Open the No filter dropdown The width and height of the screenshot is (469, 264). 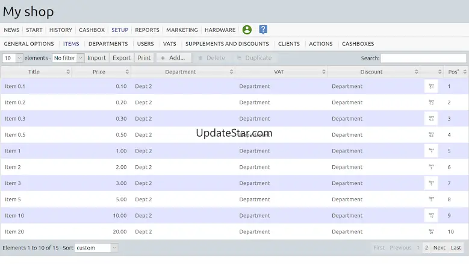pyautogui.click(x=68, y=58)
